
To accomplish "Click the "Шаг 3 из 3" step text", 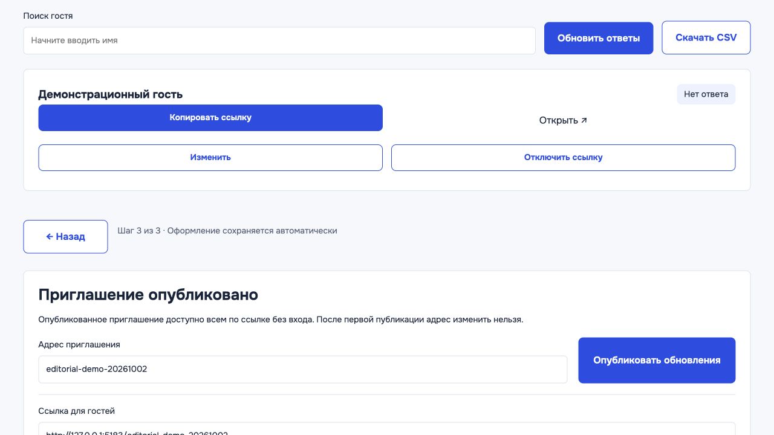I will pyautogui.click(x=139, y=231).
